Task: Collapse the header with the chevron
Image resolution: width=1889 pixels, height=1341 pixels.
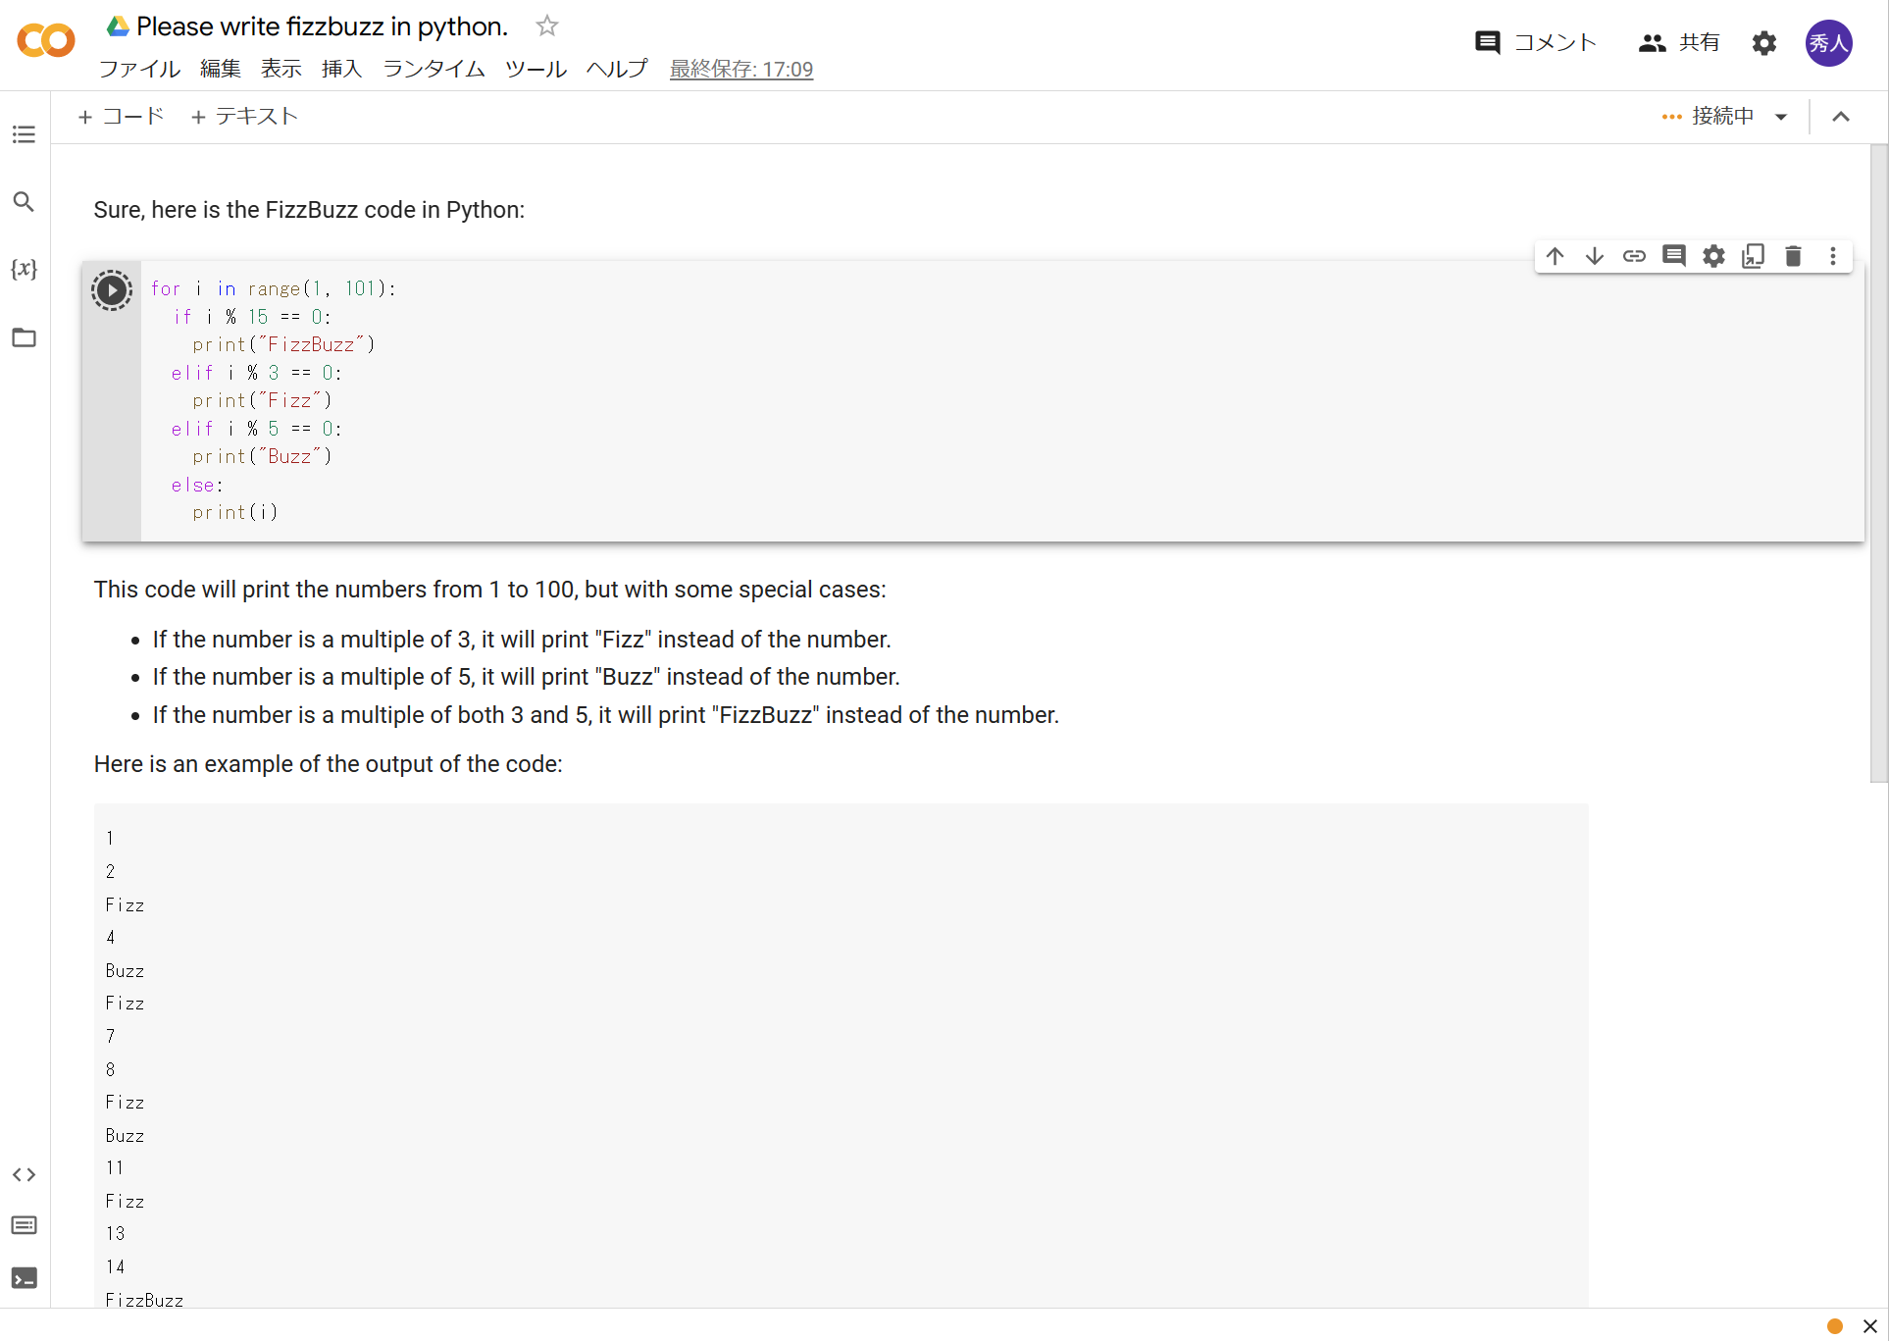Action: coord(1841,117)
